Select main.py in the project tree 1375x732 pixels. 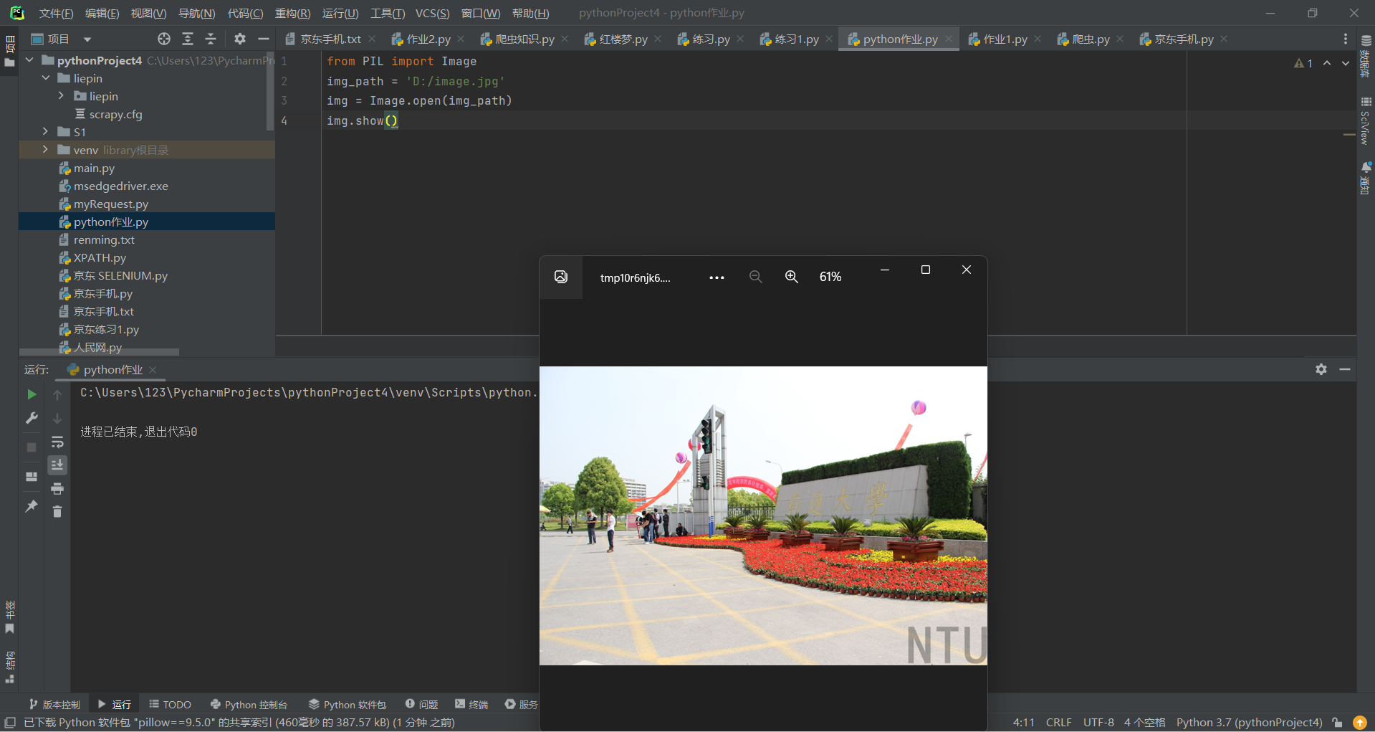click(x=94, y=168)
